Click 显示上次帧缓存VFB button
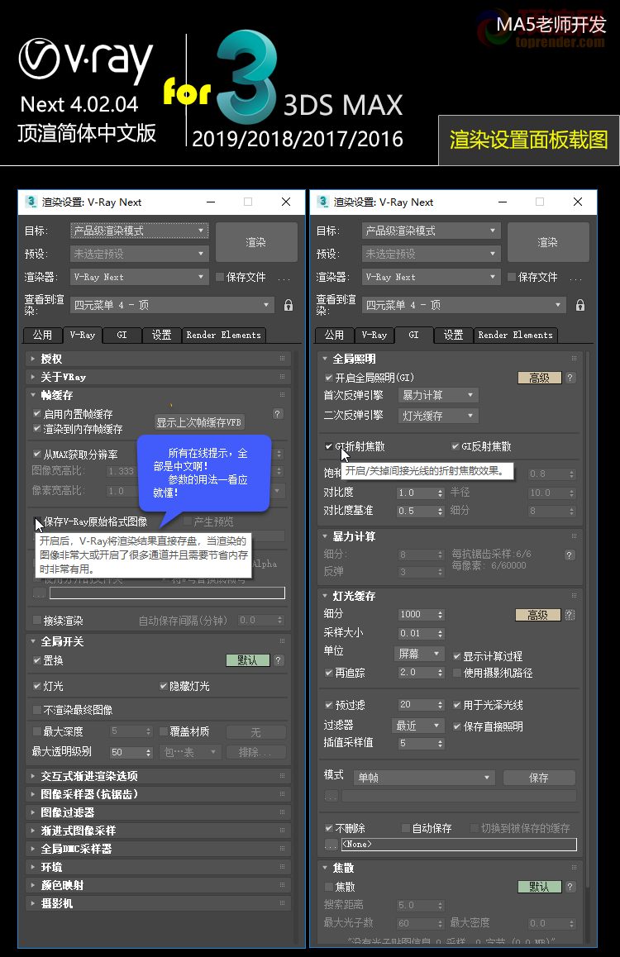Screen dimensions: 620x957 [x=199, y=422]
